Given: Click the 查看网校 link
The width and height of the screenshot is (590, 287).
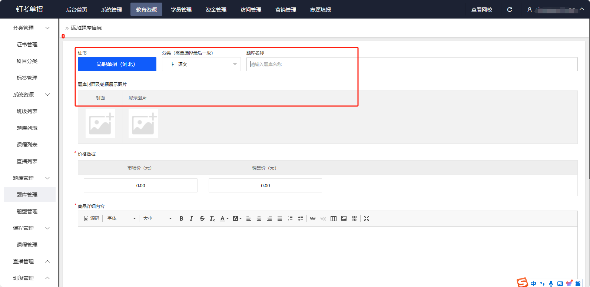Looking at the screenshot, I should click(x=482, y=10).
